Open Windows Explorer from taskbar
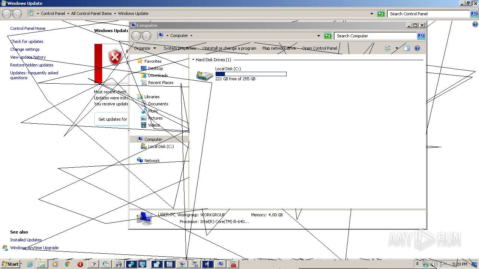The height and width of the screenshot is (269, 479). tap(42, 264)
